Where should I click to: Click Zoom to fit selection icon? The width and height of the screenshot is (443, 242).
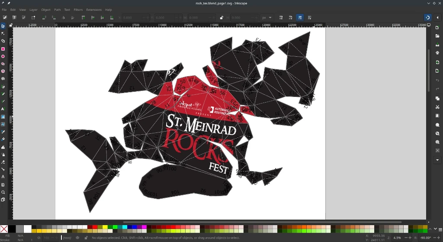437,125
